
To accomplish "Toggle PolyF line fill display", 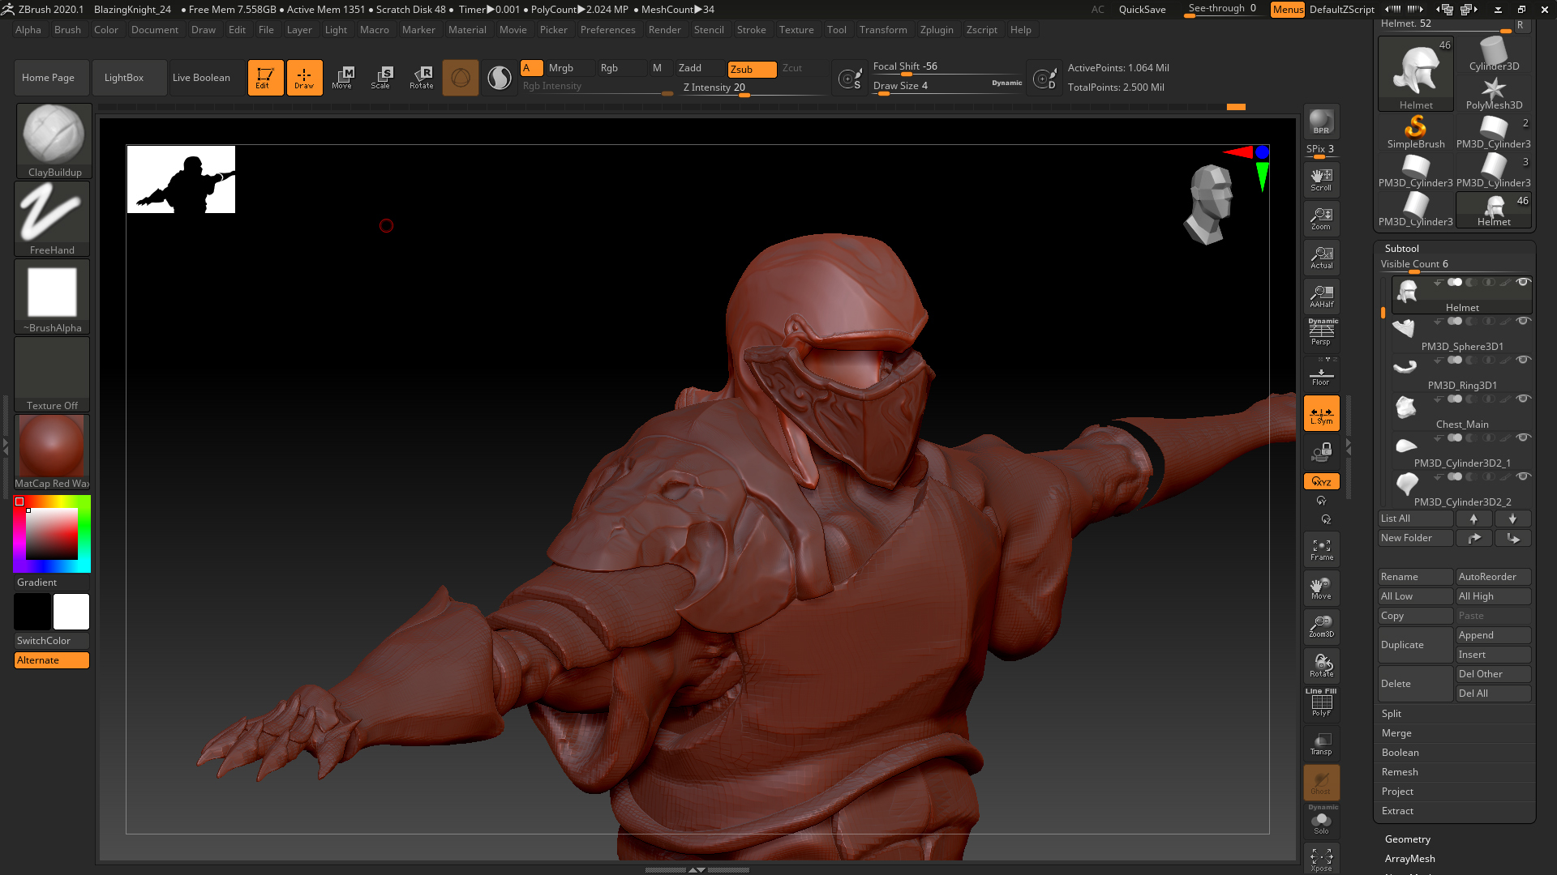I will (x=1321, y=703).
